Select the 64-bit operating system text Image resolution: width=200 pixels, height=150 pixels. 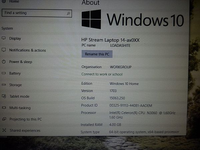[144, 132]
